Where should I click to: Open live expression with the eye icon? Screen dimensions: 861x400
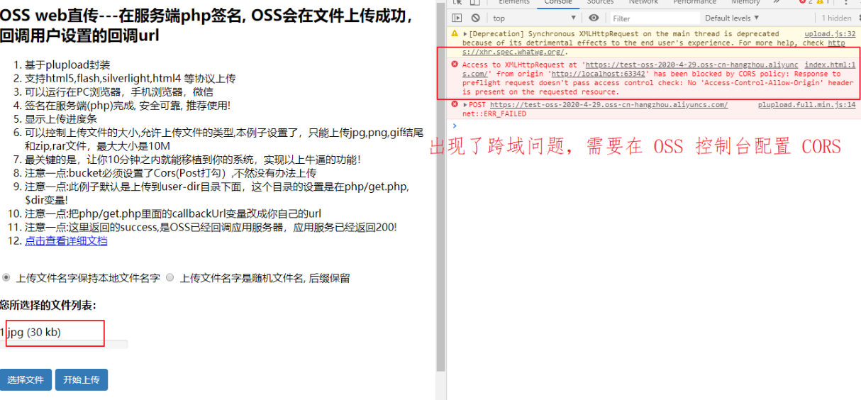[594, 18]
